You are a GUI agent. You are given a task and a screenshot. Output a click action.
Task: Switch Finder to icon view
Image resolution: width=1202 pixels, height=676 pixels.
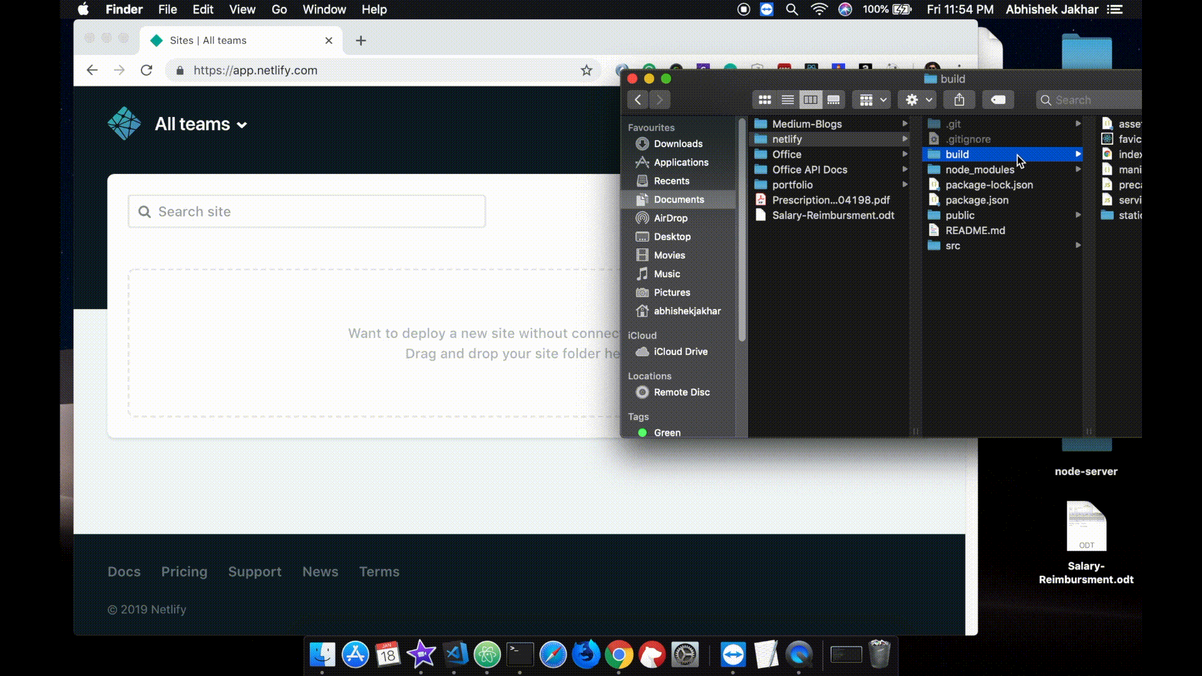[x=764, y=100]
